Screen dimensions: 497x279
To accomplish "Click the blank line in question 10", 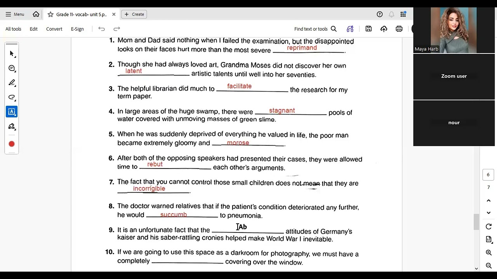I will tap(188, 263).
